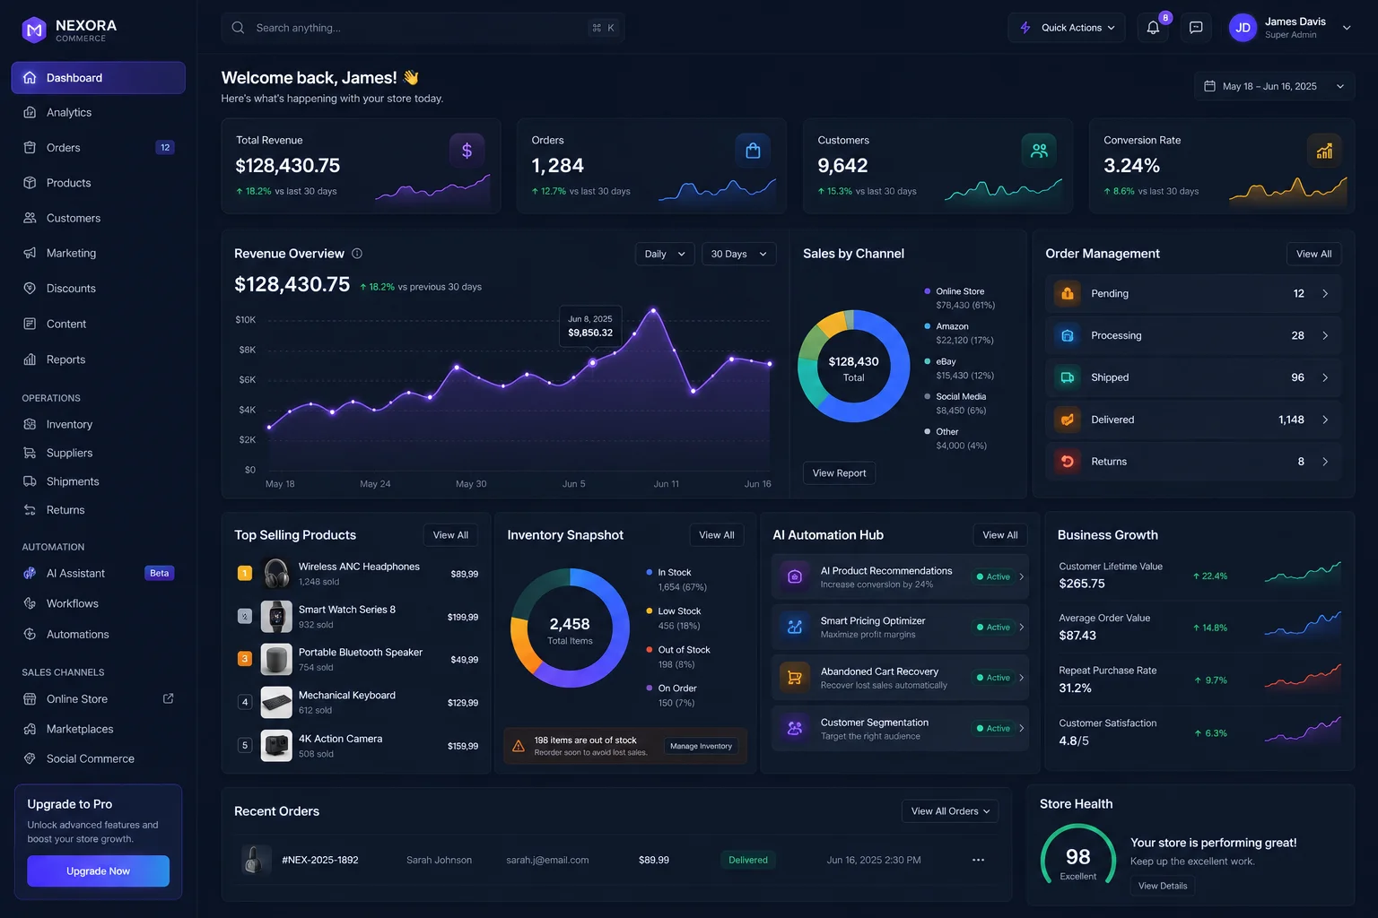Click the Pending orders icon
The width and height of the screenshot is (1378, 918).
[1068, 293]
